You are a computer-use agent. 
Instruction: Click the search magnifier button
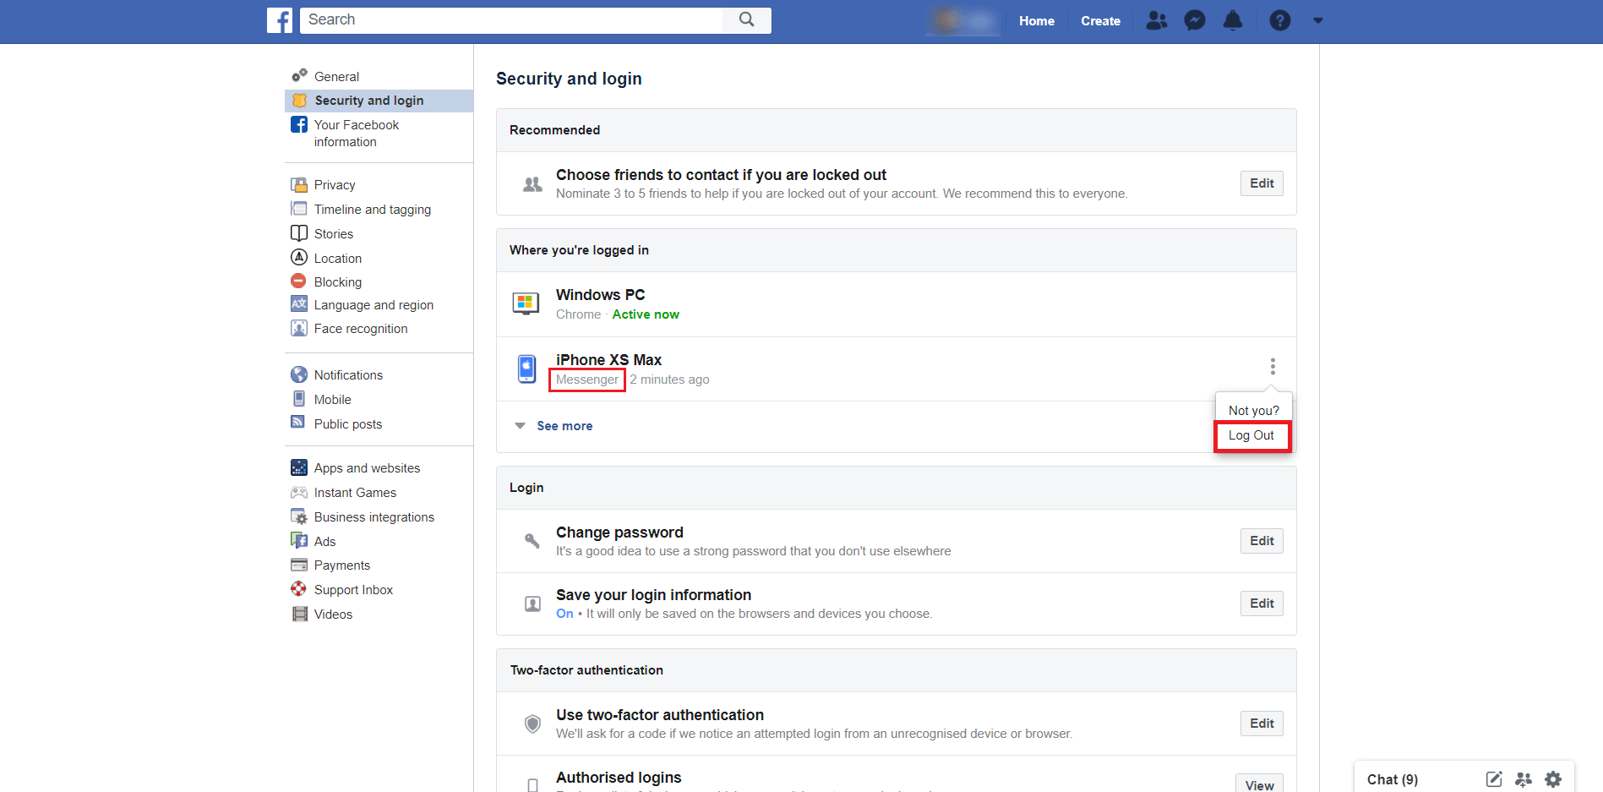[x=746, y=20]
